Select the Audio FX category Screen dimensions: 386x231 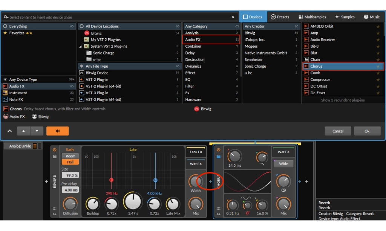211,39
